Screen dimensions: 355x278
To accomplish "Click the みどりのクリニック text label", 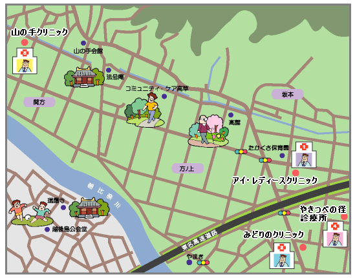I will click(274, 235).
